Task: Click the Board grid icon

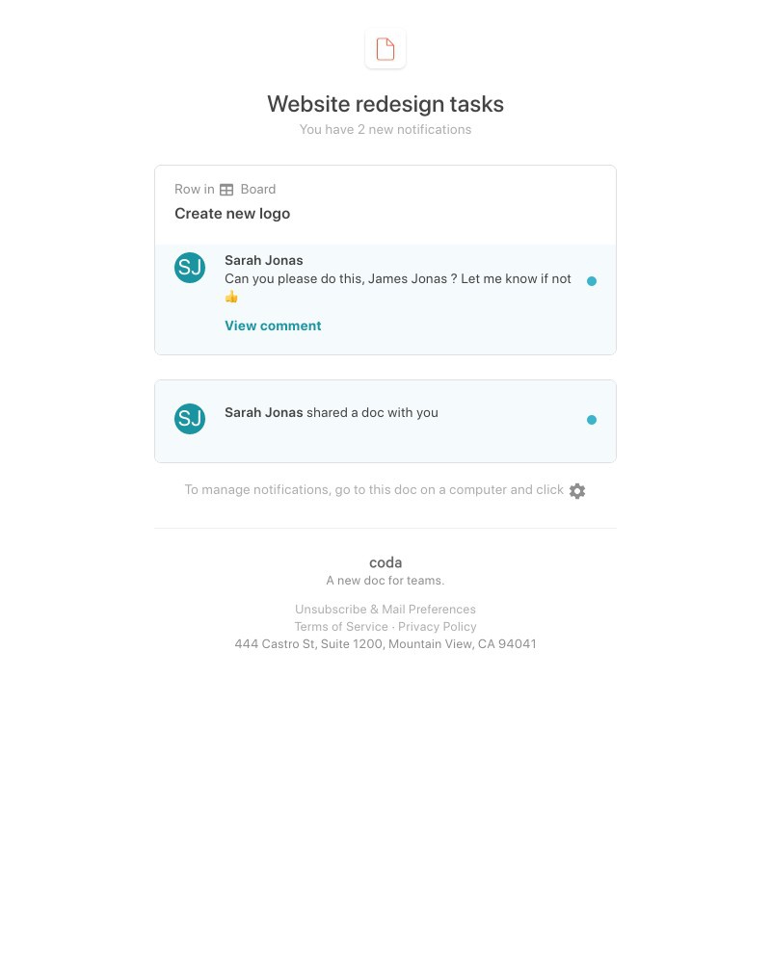Action: 226,189
